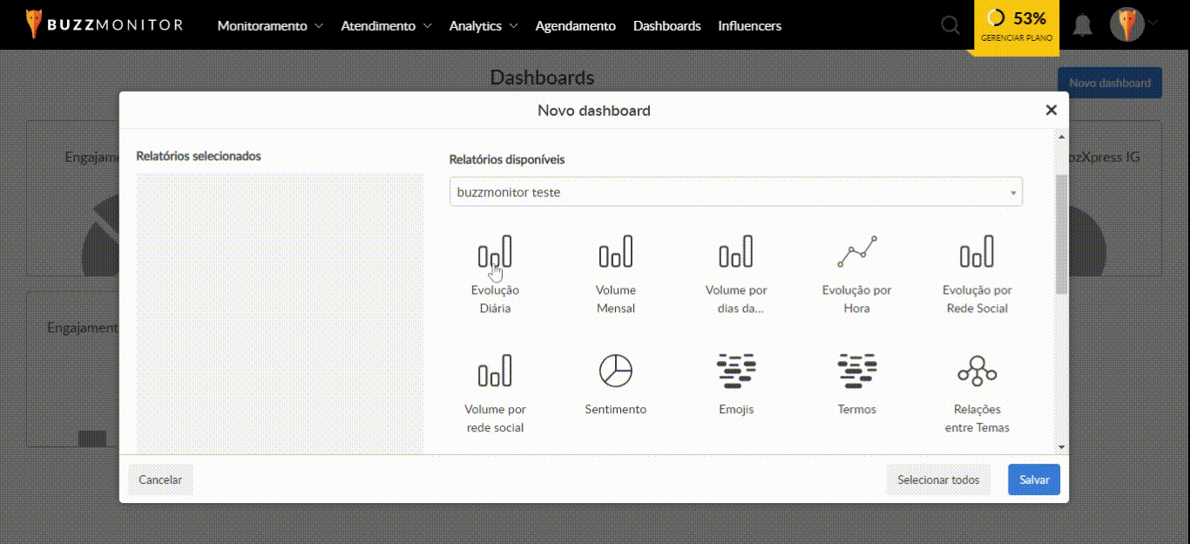Select the Volume por rede social report

click(x=495, y=371)
